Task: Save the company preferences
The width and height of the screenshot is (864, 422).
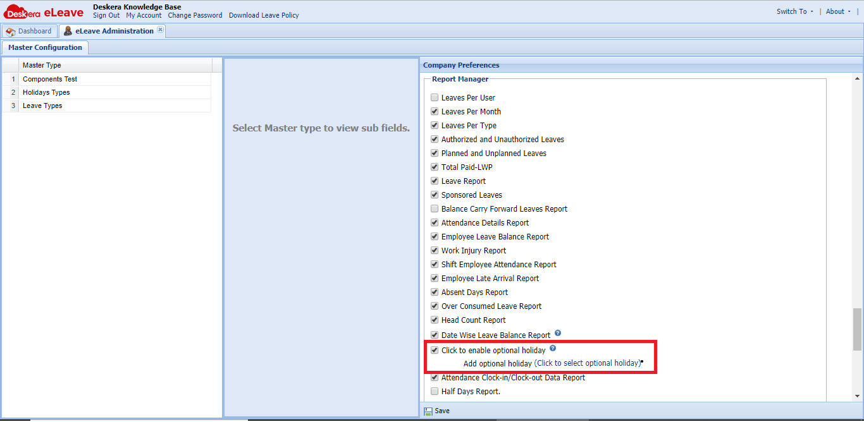Action: pyautogui.click(x=437, y=411)
